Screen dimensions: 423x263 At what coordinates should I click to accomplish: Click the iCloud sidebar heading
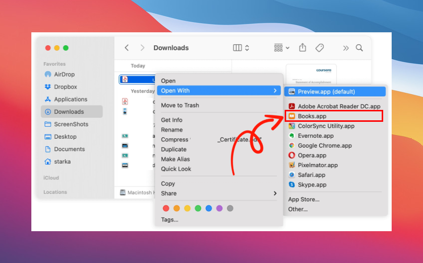click(x=51, y=178)
